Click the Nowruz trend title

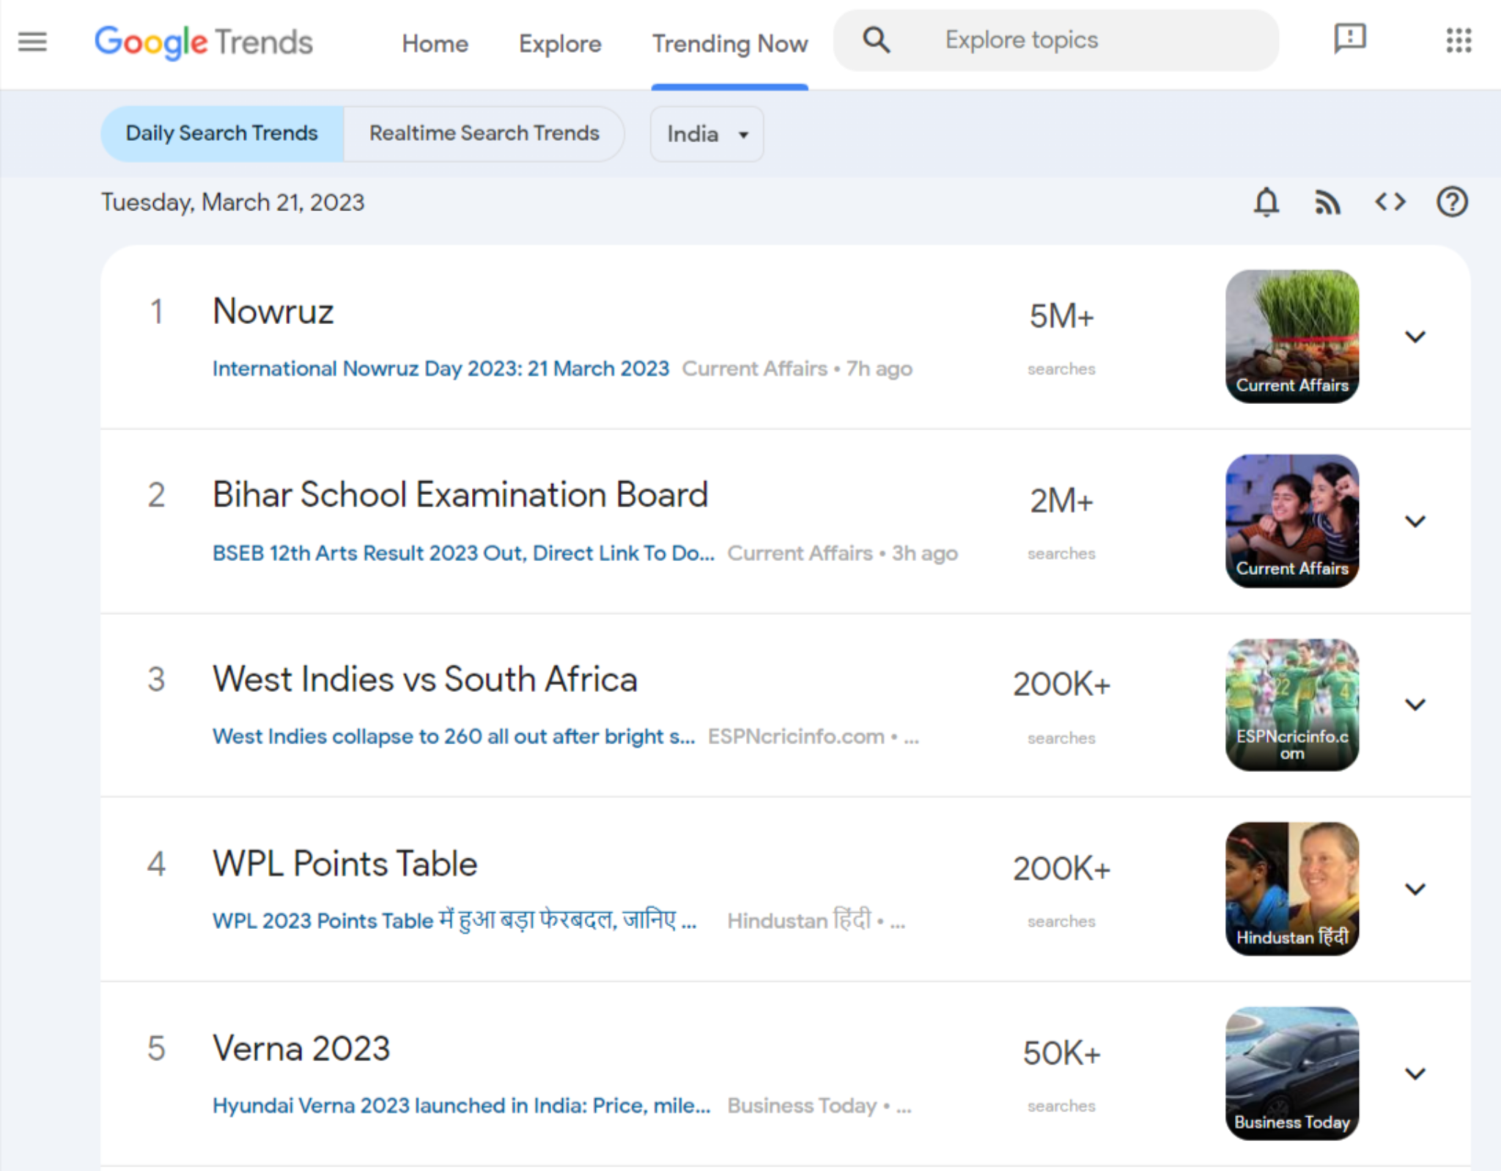(x=273, y=311)
